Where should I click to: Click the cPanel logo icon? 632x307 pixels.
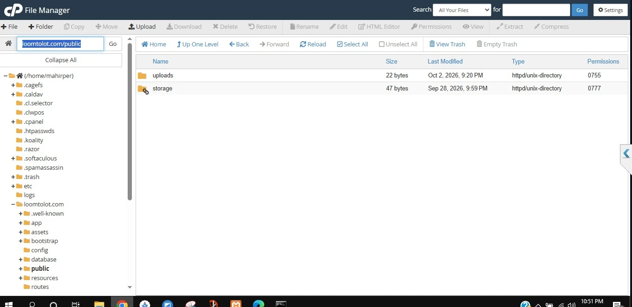click(x=13, y=10)
